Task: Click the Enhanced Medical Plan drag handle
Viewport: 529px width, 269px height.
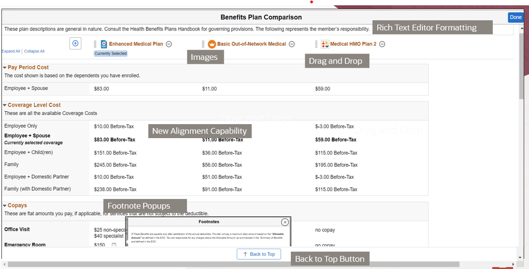Action: tap(96, 44)
